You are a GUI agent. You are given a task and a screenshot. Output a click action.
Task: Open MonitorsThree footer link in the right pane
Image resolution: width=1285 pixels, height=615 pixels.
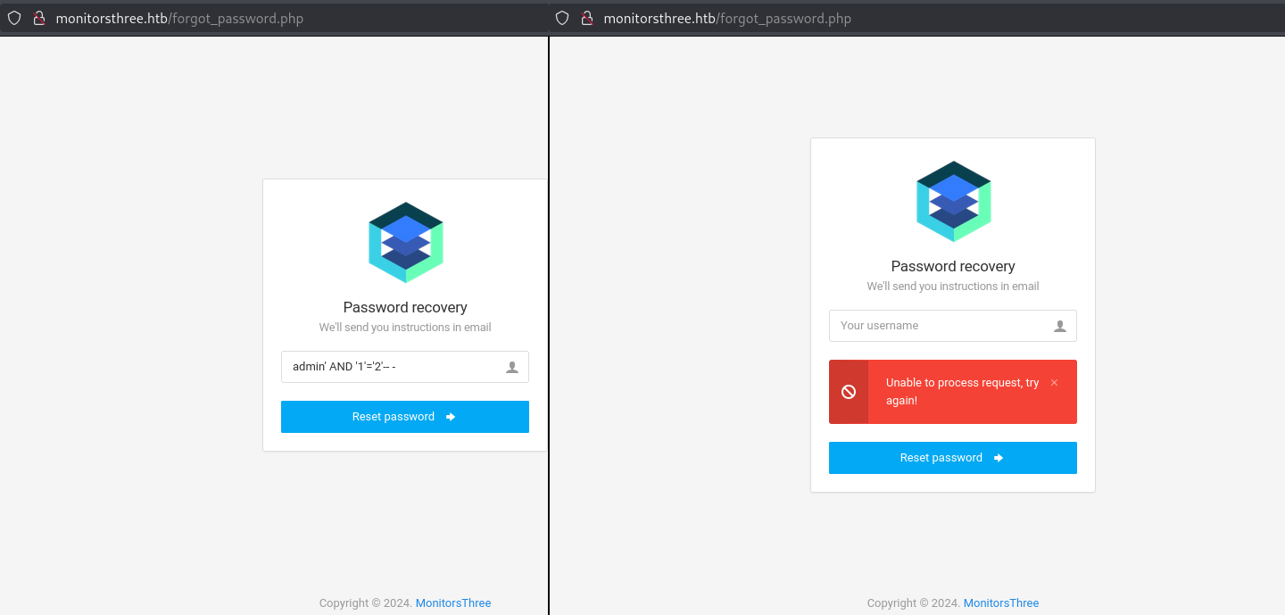tap(1001, 603)
